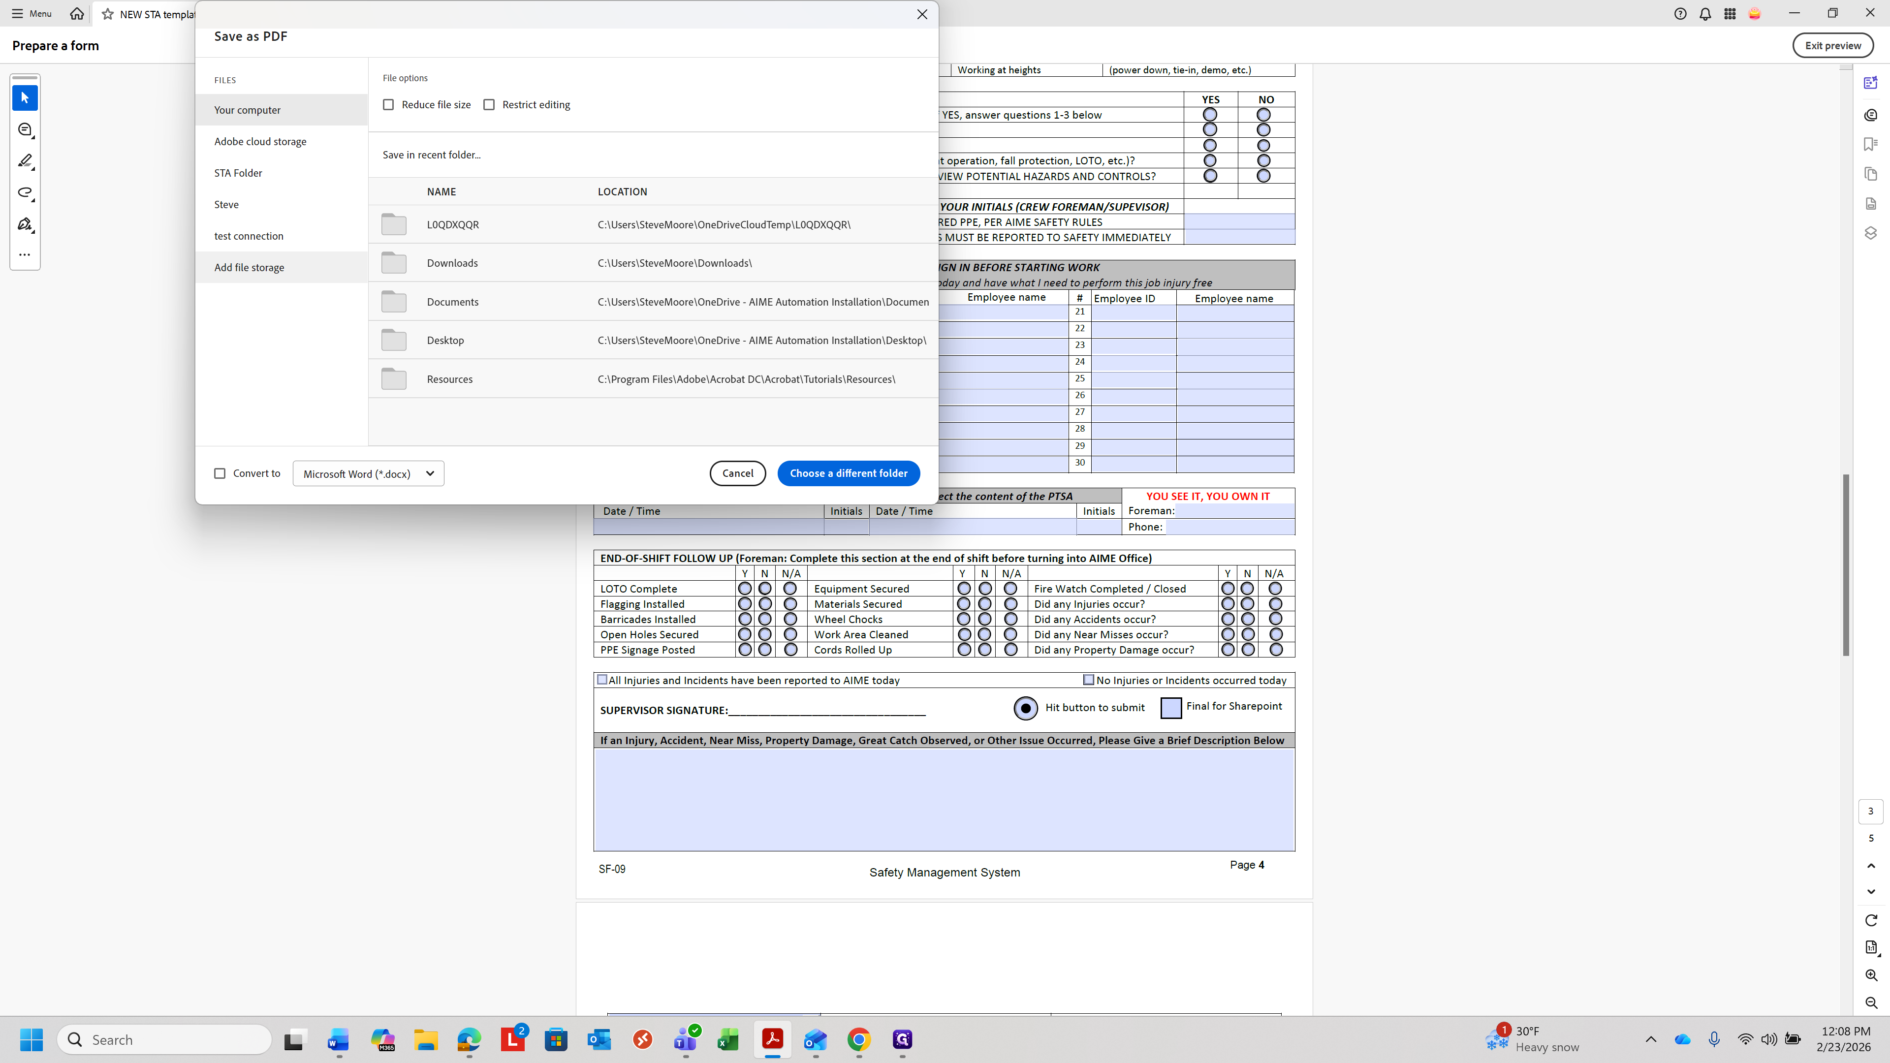Show more tools via ellipsis button
The width and height of the screenshot is (1890, 1063).
(25, 254)
